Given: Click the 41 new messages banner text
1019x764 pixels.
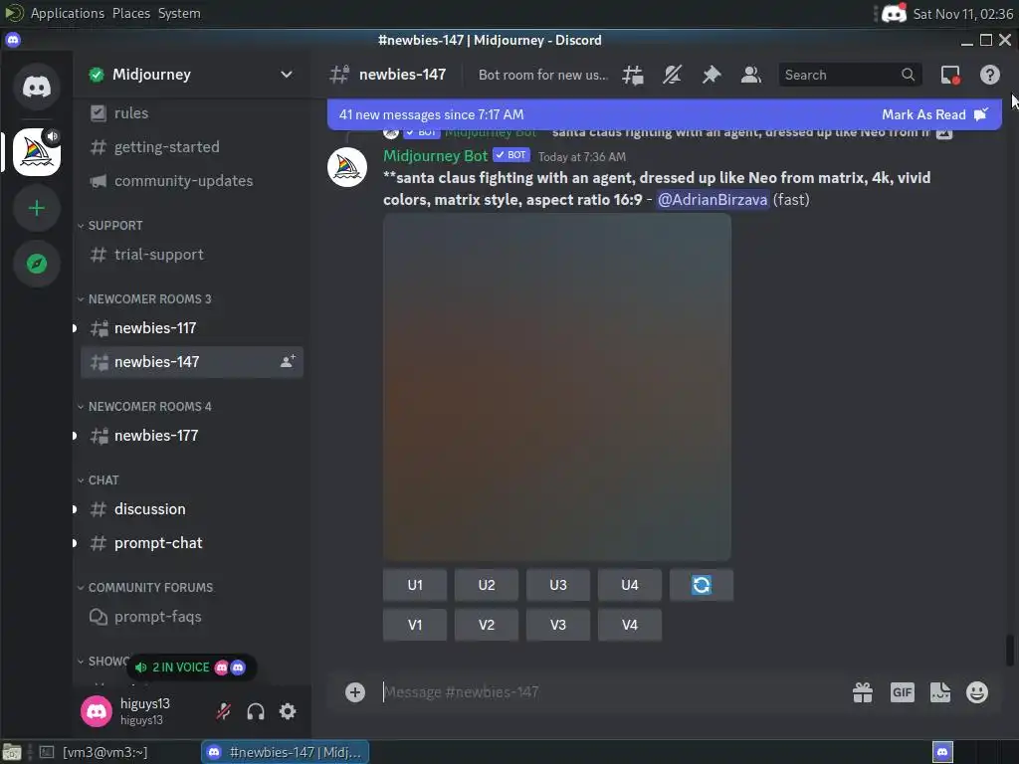Looking at the screenshot, I should (x=431, y=114).
